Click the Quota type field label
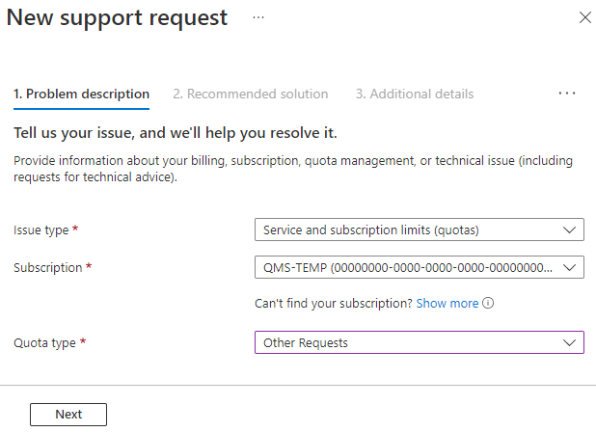Viewport: 596px width, 432px height. point(42,342)
